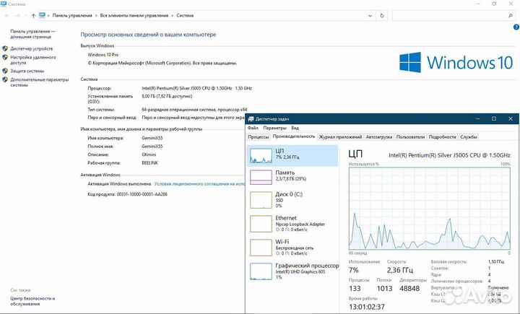Expand the Панель управления breadcrumb arrow
This screenshot has width=520, height=314.
95,14
